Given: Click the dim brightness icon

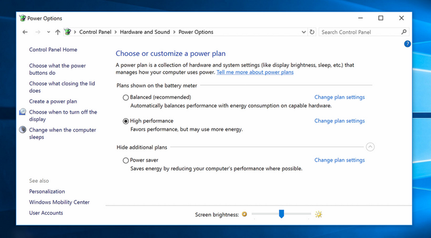Looking at the screenshot, I should coord(244,214).
